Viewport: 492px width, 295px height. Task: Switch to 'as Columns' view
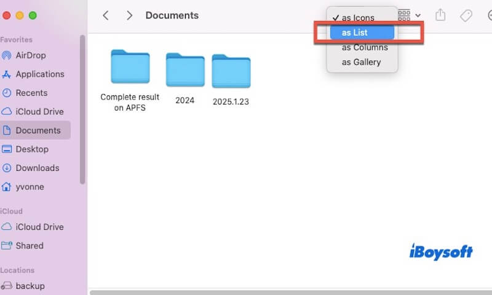point(365,47)
